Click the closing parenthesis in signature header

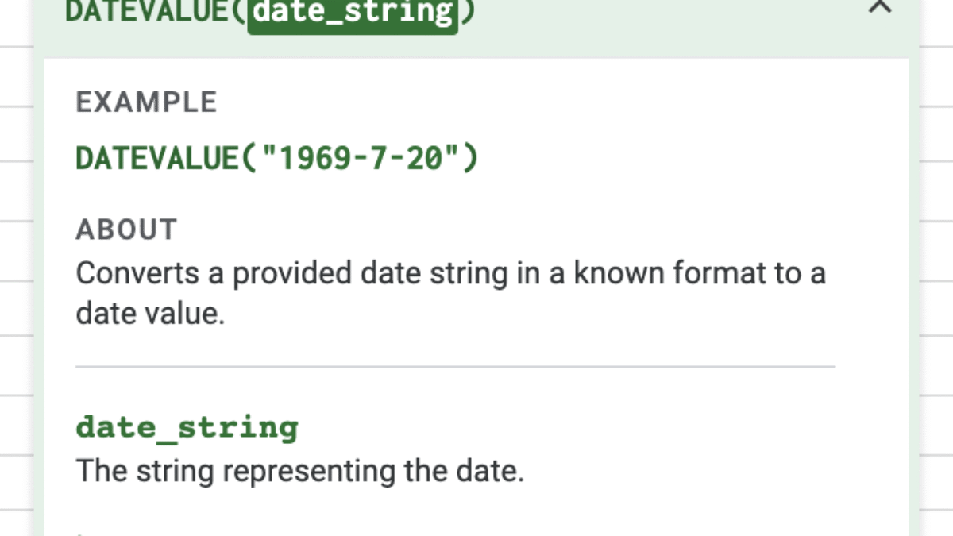(467, 11)
